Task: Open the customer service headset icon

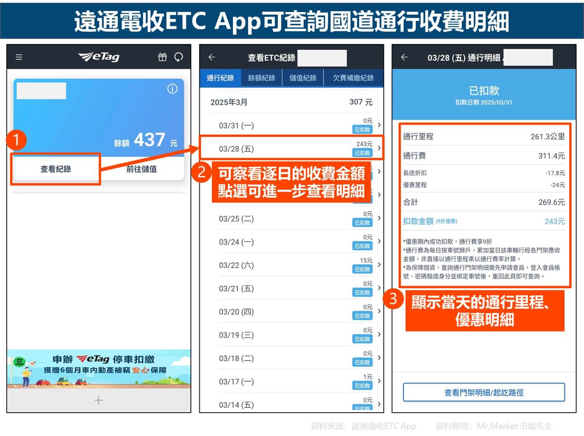Action: click(179, 57)
